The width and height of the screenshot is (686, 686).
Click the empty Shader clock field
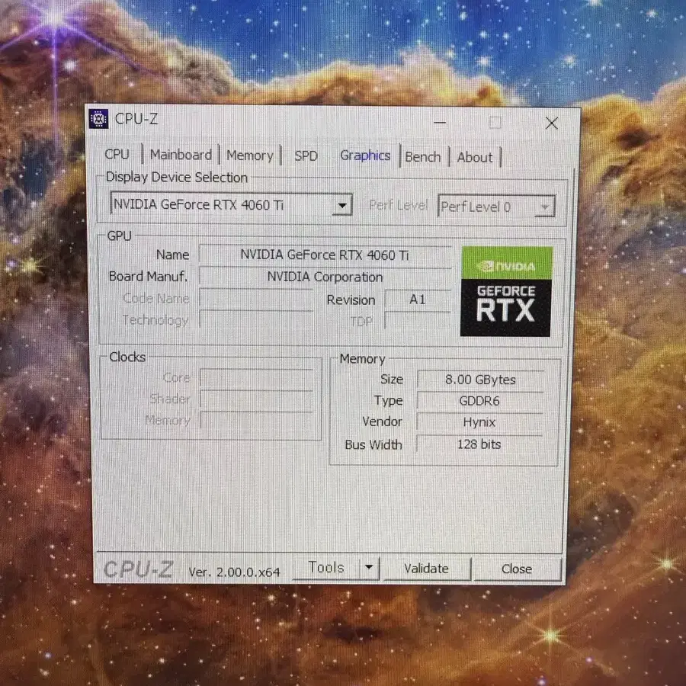(x=257, y=399)
